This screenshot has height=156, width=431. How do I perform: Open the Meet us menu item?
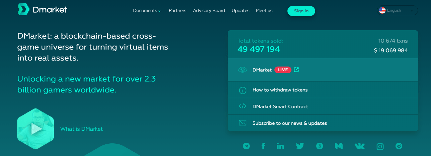(x=264, y=11)
